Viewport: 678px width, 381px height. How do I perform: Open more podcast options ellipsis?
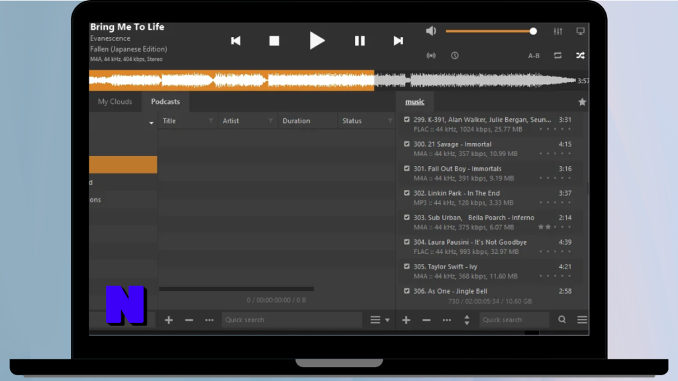(x=209, y=320)
